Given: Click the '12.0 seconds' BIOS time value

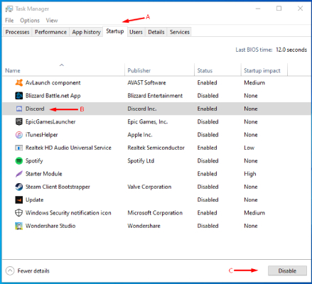Looking at the screenshot, I should click(291, 50).
